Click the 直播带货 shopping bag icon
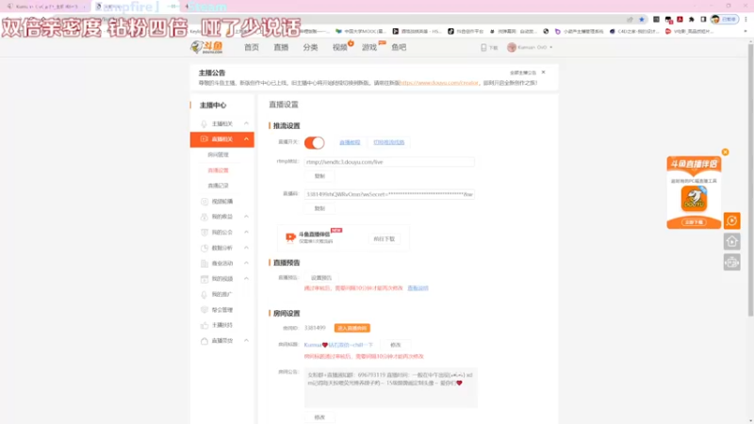754x424 pixels. point(204,341)
